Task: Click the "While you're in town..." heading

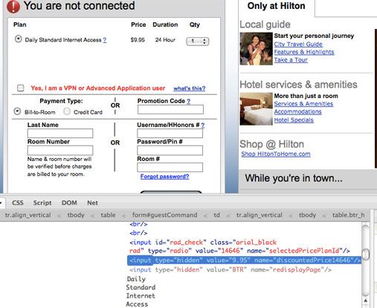Action: tap(294, 178)
